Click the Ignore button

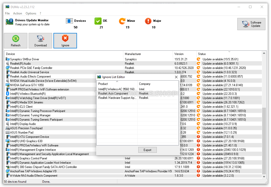coord(65,41)
